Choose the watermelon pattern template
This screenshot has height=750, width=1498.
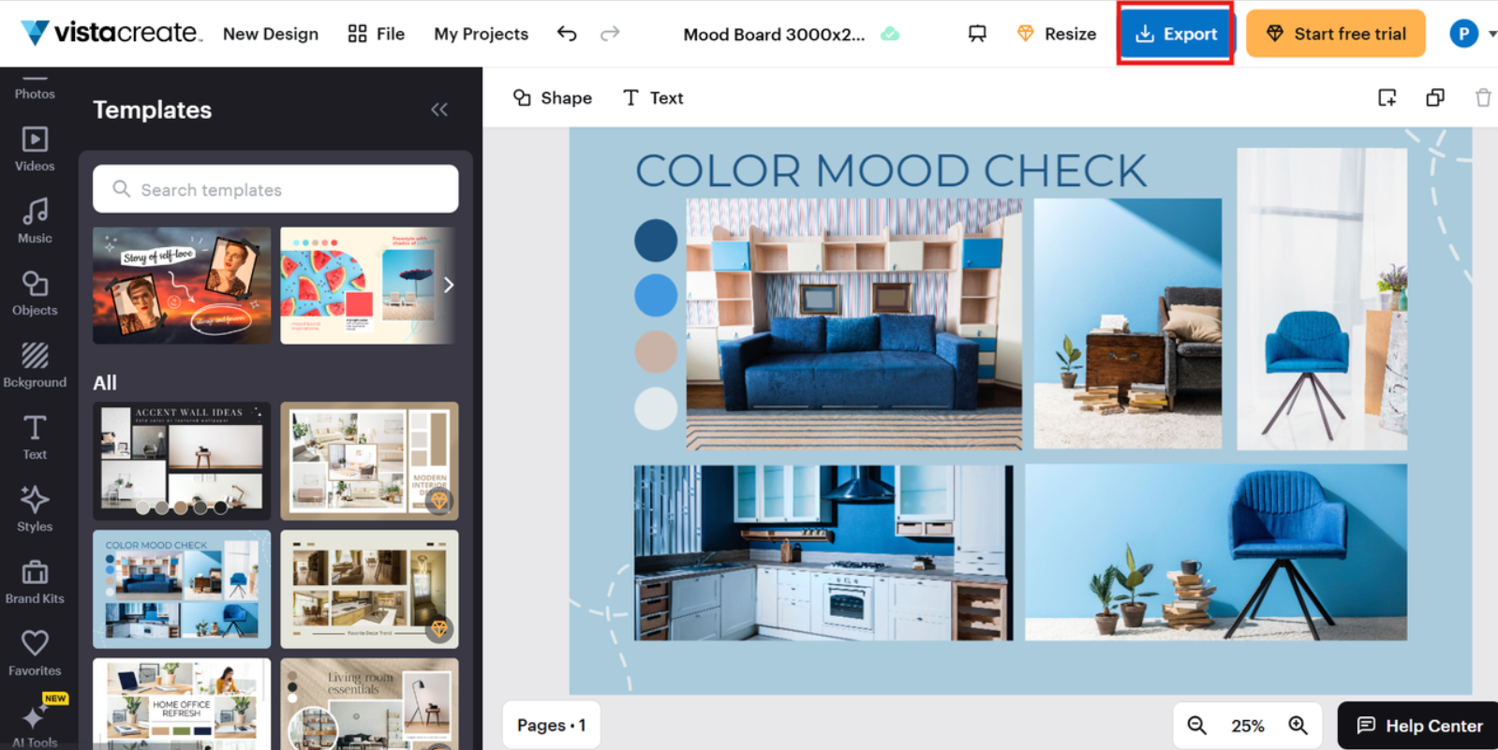(369, 286)
